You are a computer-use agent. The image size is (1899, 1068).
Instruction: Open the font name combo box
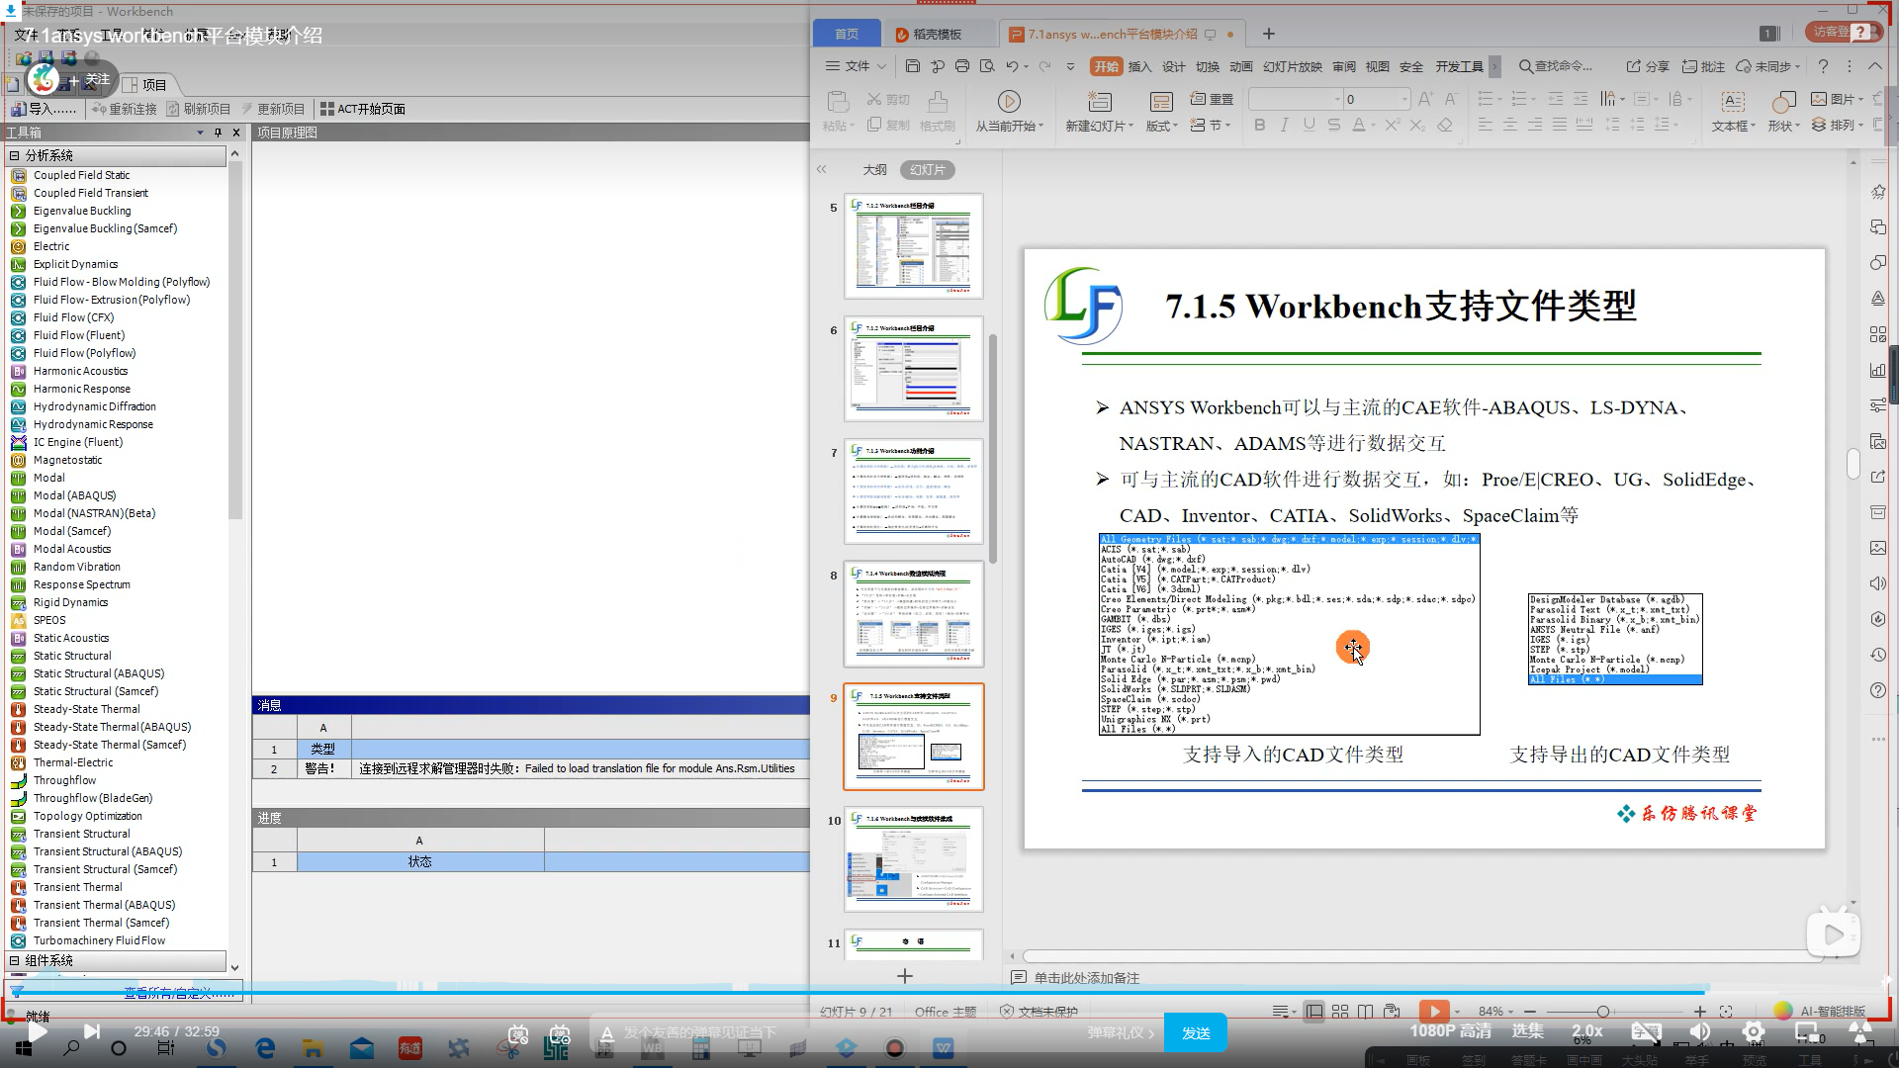(1295, 99)
